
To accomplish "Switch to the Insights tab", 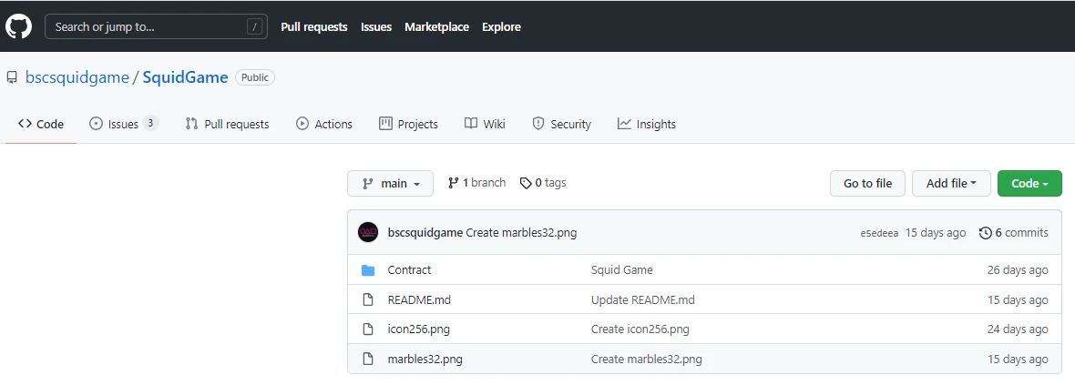I will 647,124.
